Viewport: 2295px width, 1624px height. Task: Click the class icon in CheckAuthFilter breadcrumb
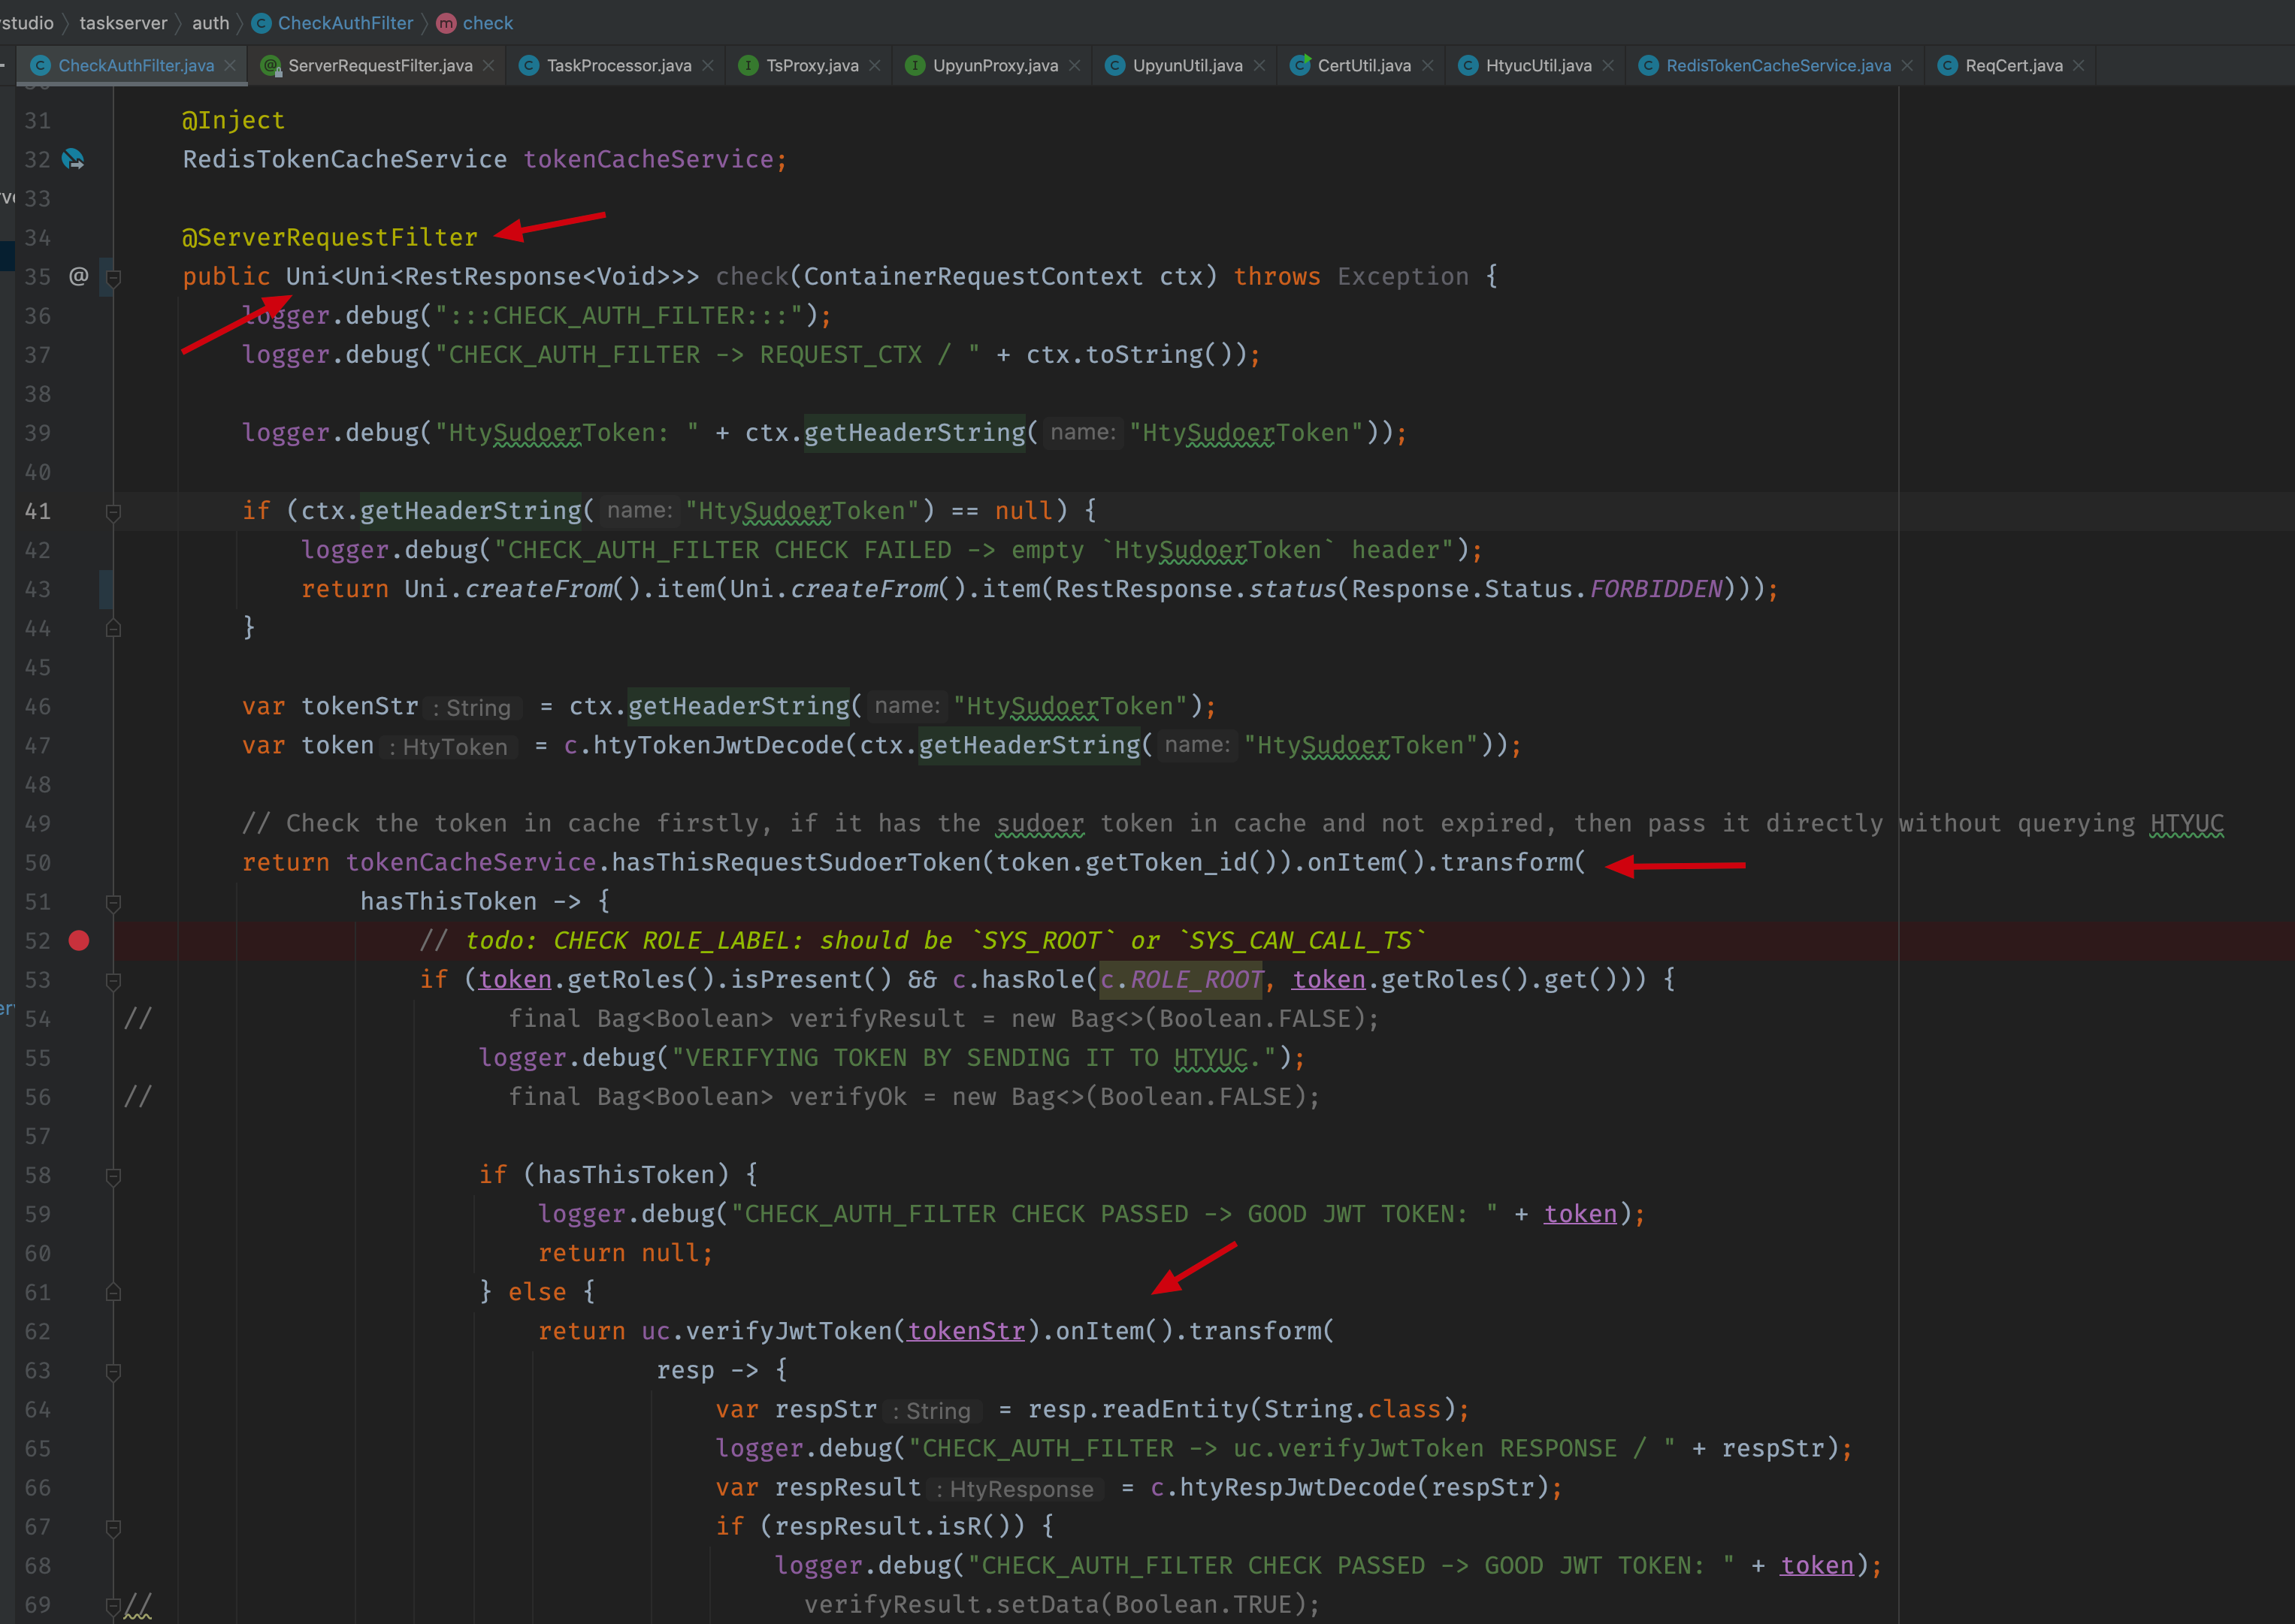pos(261,23)
